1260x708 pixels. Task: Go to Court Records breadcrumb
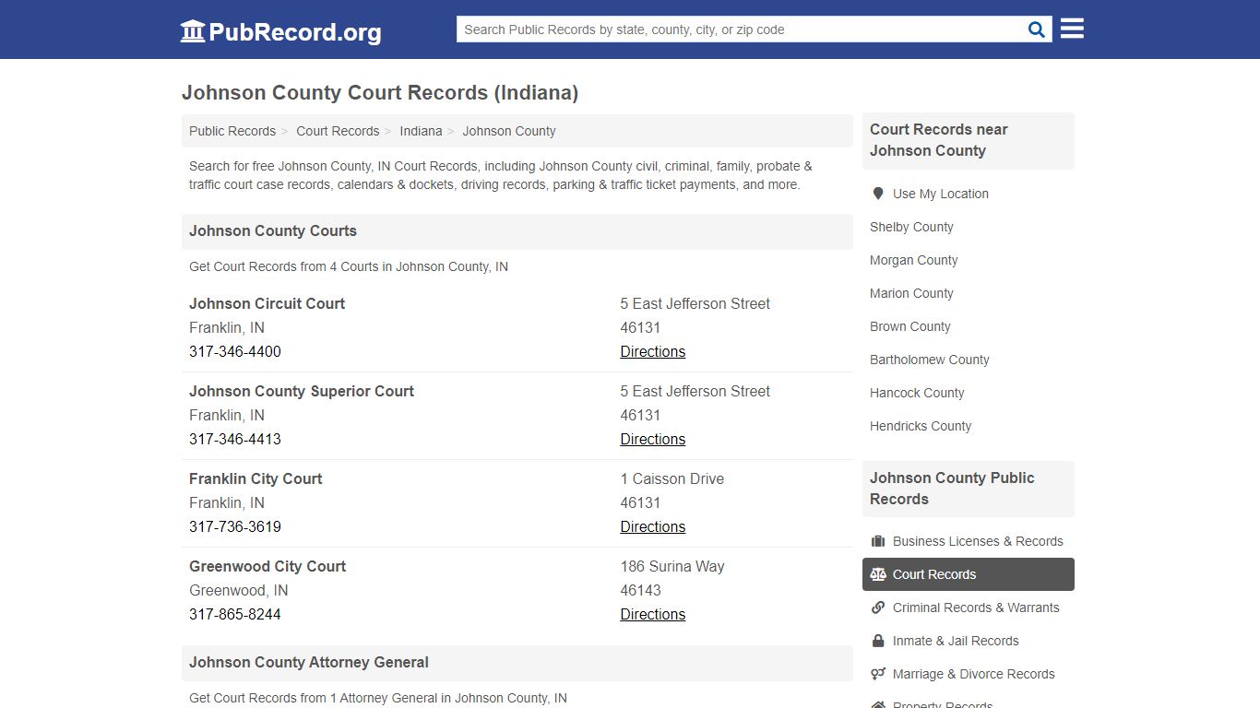pyautogui.click(x=338, y=131)
